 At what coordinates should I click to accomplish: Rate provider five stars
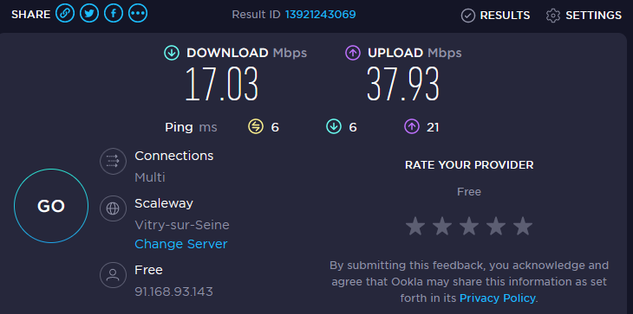click(x=523, y=226)
